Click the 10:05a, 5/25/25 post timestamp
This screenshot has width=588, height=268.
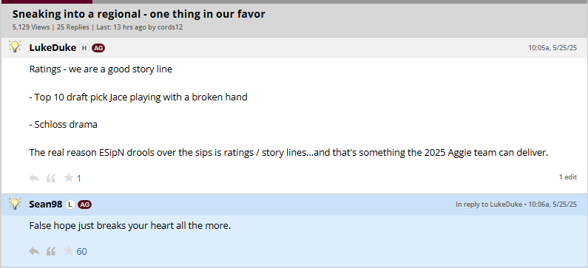[552, 48]
